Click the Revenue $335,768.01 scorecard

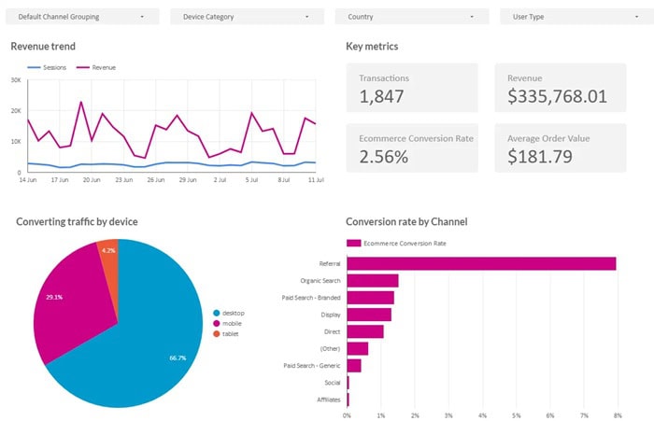(x=561, y=88)
